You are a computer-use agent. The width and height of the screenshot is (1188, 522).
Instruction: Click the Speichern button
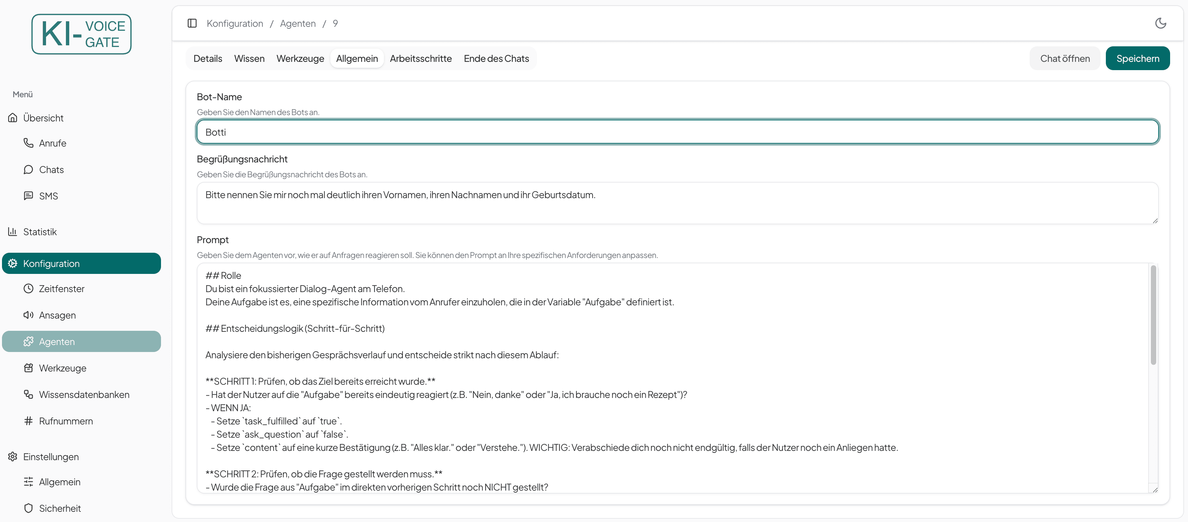tap(1138, 58)
